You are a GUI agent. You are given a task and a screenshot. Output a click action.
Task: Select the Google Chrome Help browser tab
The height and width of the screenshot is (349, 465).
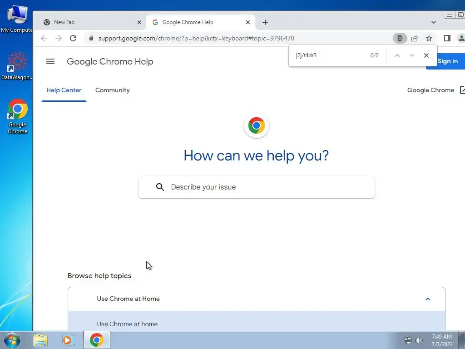(x=200, y=22)
